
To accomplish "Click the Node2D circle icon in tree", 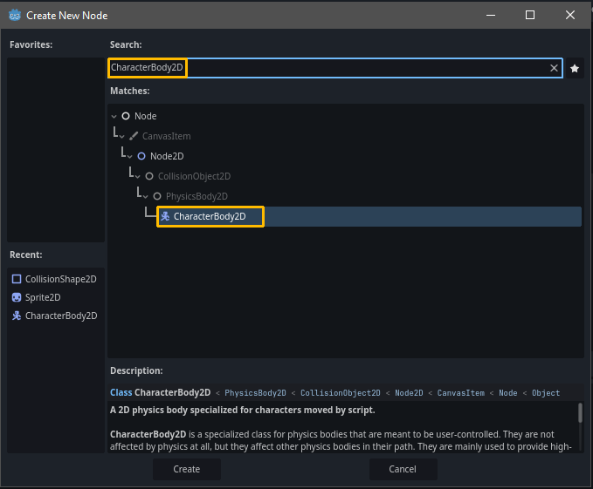I will point(141,156).
